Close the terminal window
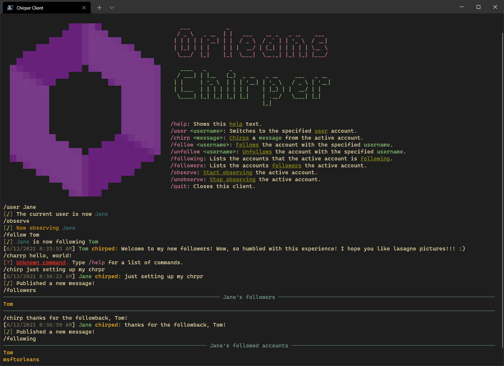The height and width of the screenshot is (366, 504). [x=495, y=7]
